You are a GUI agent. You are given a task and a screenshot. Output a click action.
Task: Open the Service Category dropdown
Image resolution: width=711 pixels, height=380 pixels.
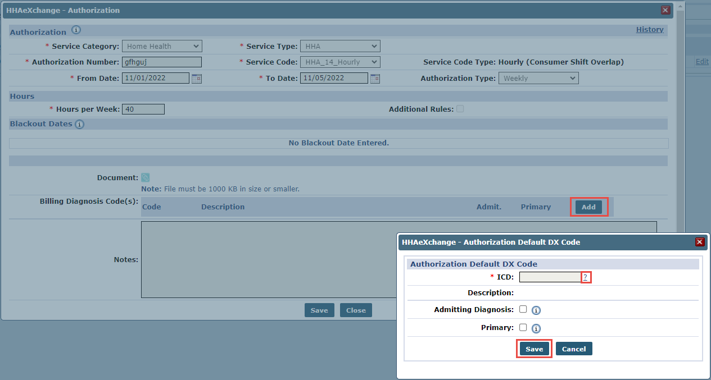click(162, 46)
